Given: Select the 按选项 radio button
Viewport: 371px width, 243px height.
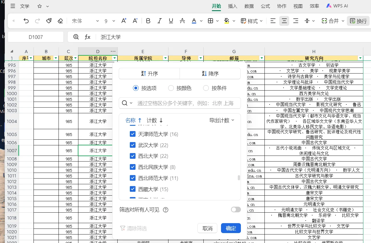Looking at the screenshot, I should click(136, 88).
